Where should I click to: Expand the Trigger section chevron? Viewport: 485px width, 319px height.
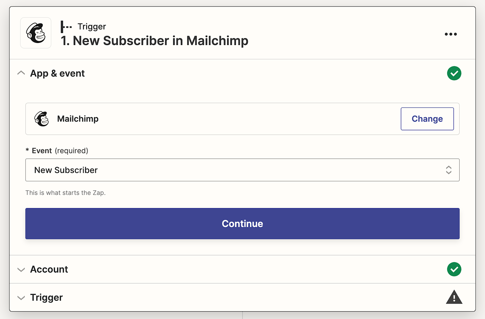[21, 298]
